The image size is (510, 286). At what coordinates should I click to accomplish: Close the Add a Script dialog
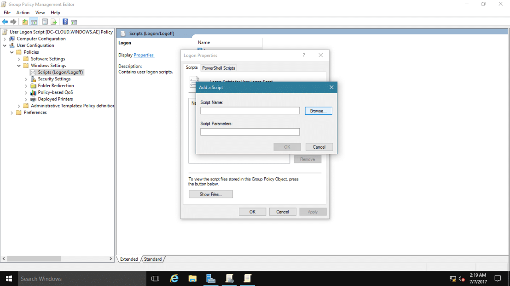click(x=331, y=87)
